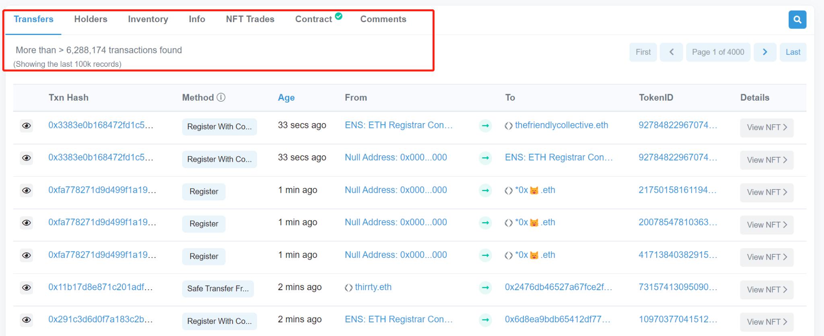Viewport: 824px width, 336px height.
Task: Open token ID 73157413095090 link
Action: pyautogui.click(x=678, y=287)
